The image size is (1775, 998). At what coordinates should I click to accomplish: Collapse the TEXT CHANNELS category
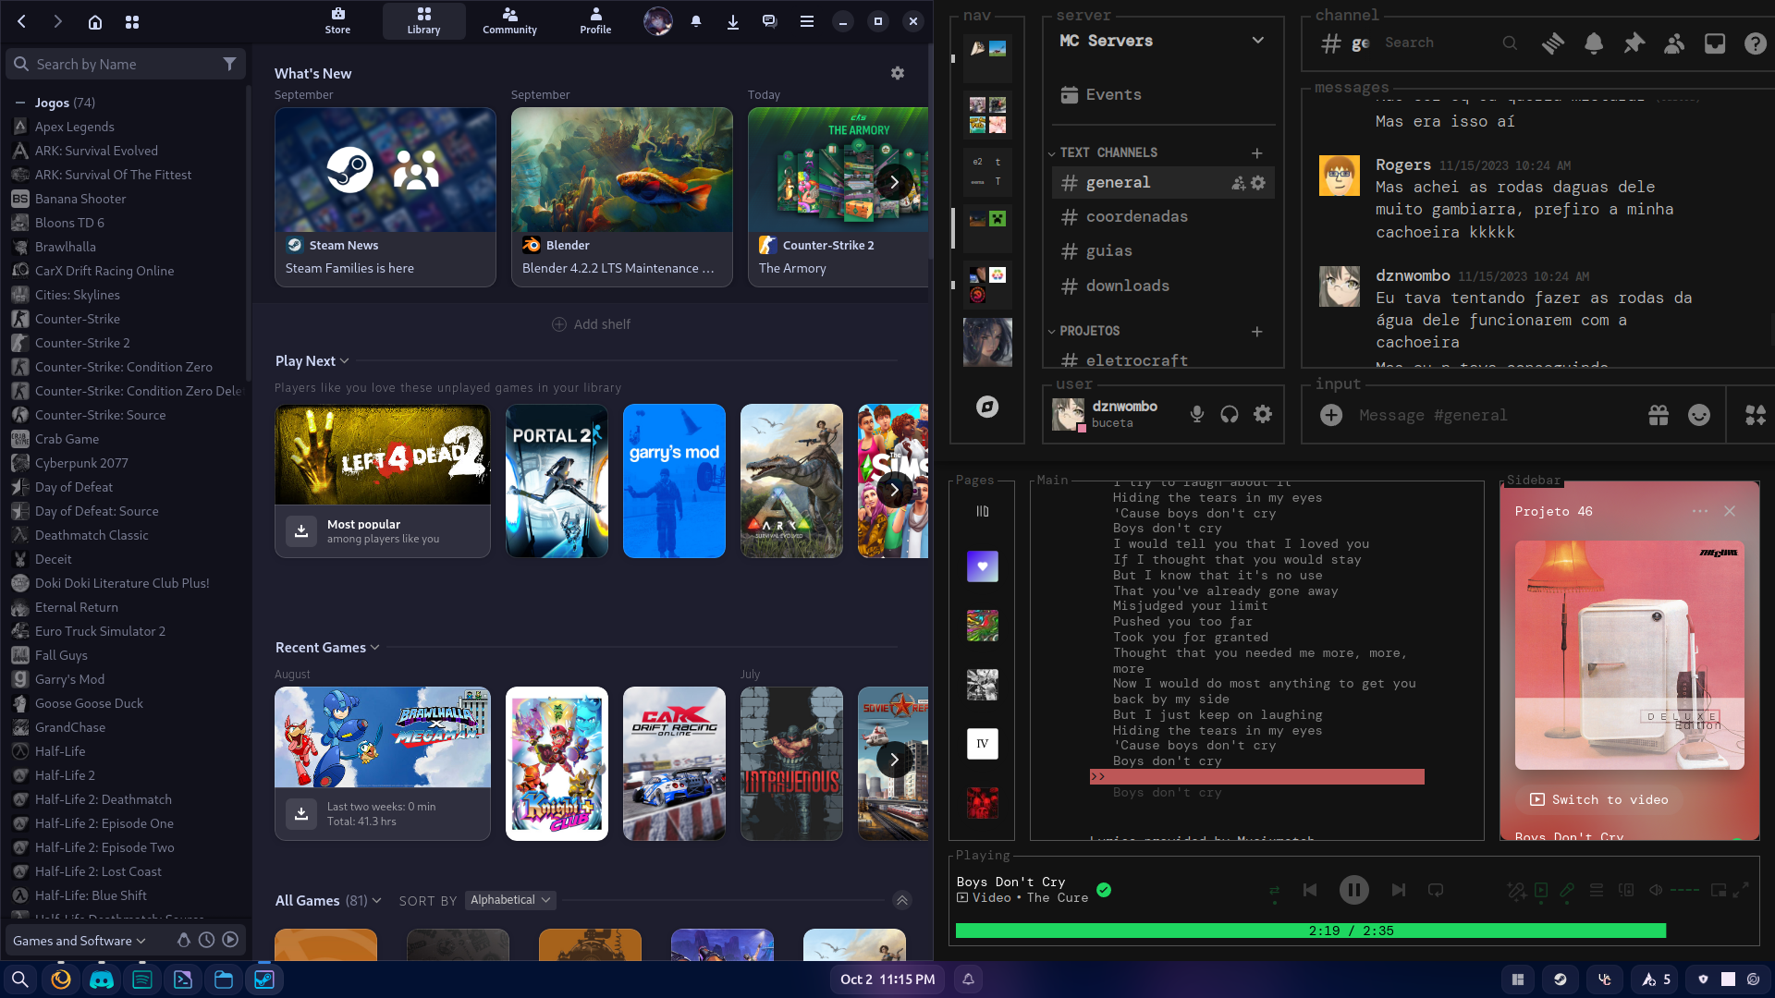pyautogui.click(x=1051, y=152)
